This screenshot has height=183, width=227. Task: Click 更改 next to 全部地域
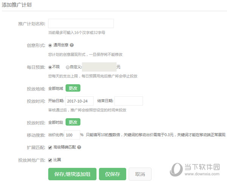coord(73,88)
